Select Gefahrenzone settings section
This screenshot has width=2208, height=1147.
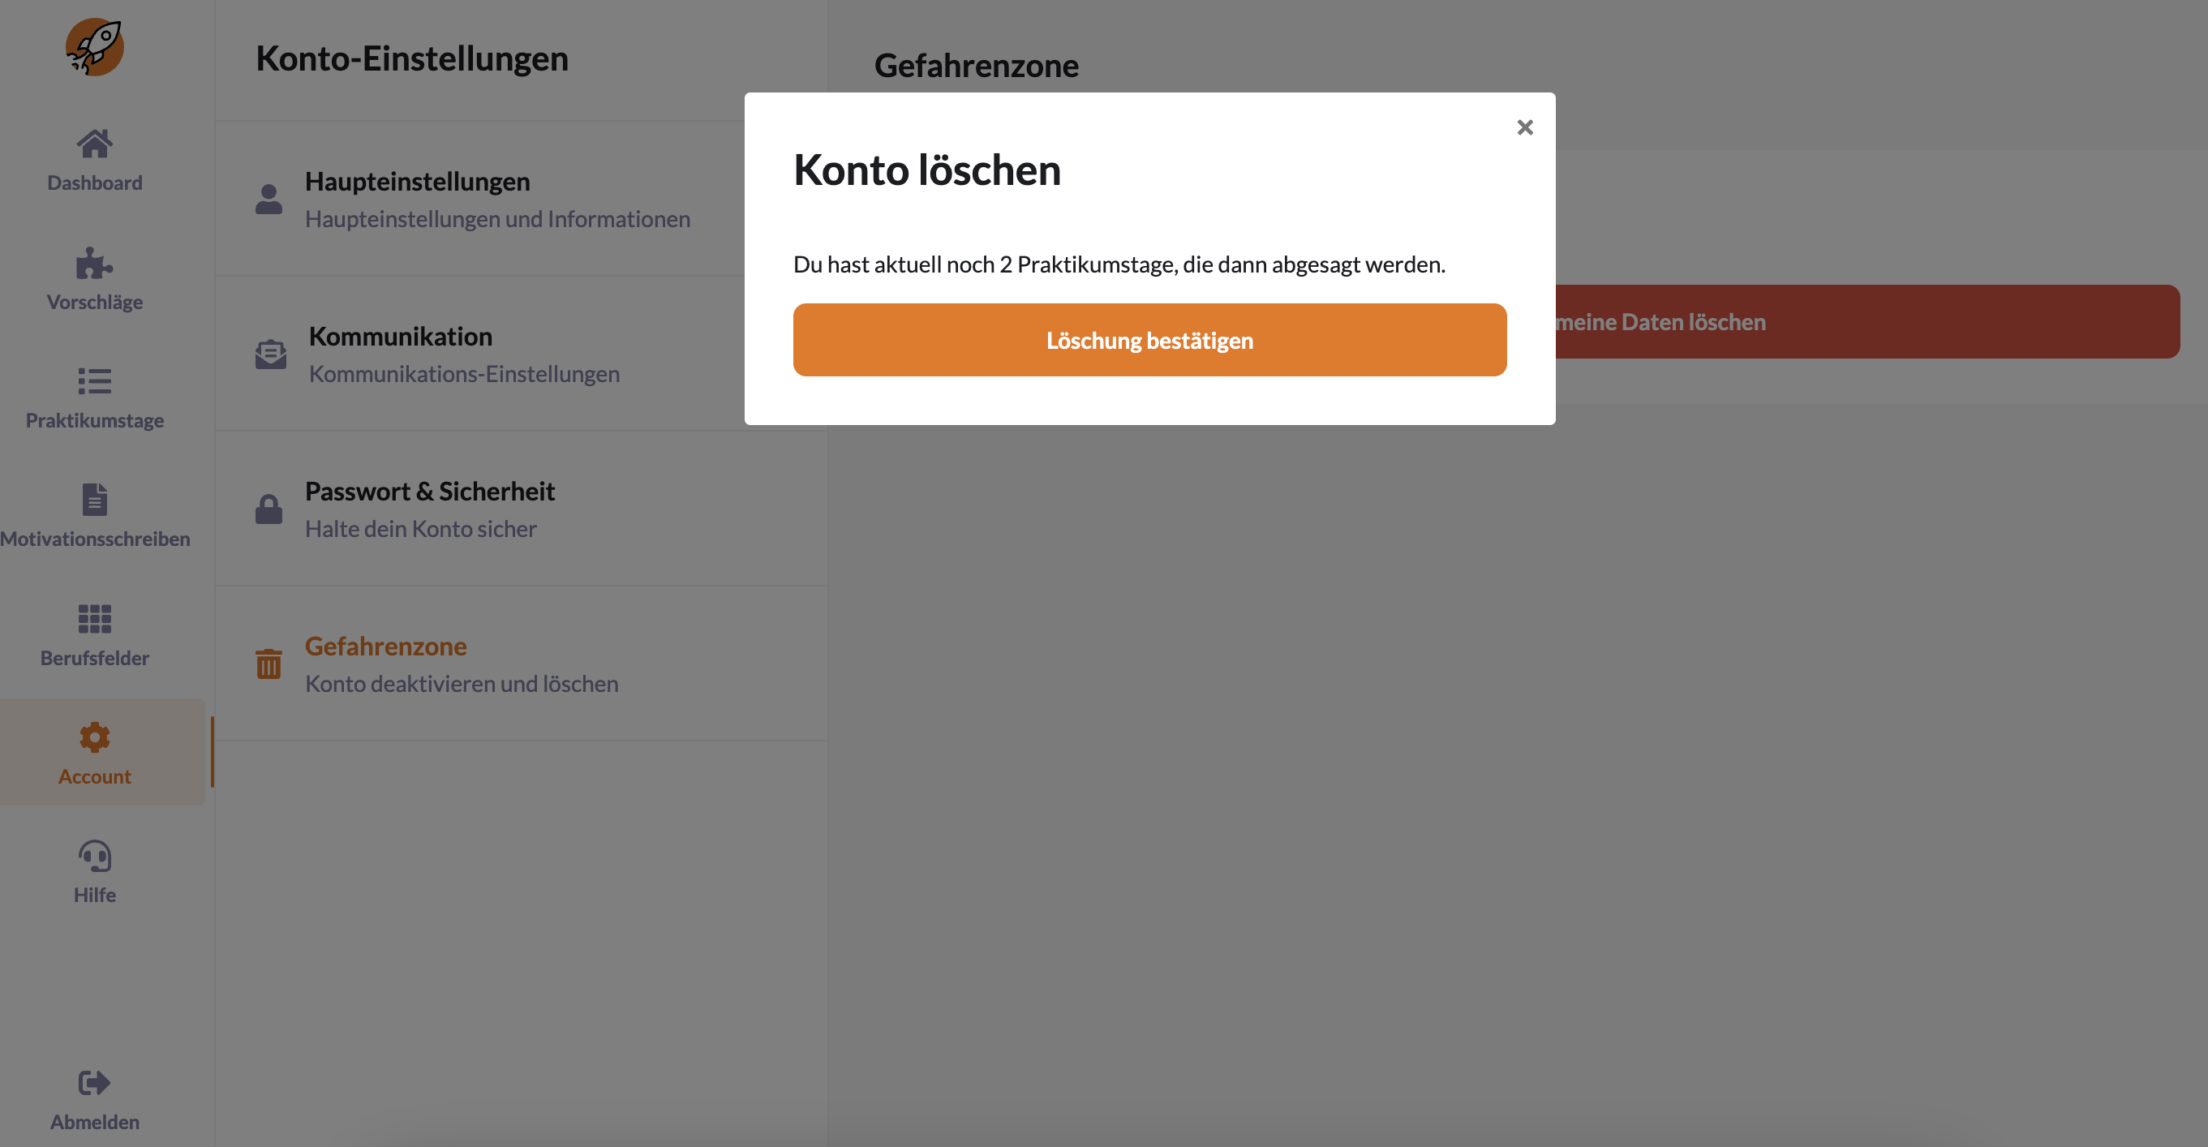521,664
